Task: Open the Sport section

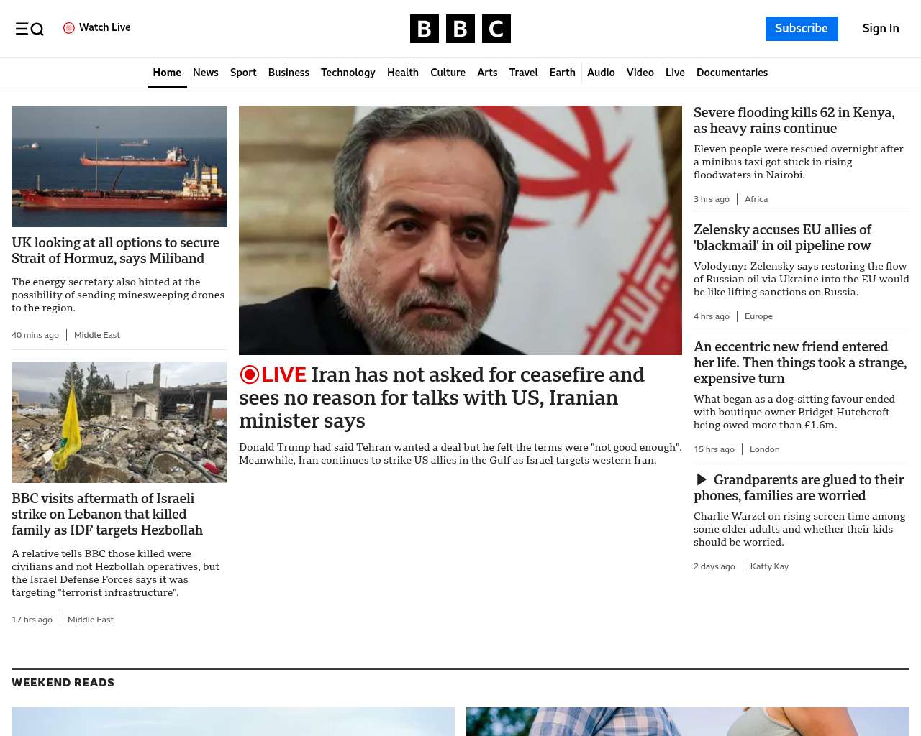Action: pyautogui.click(x=243, y=73)
